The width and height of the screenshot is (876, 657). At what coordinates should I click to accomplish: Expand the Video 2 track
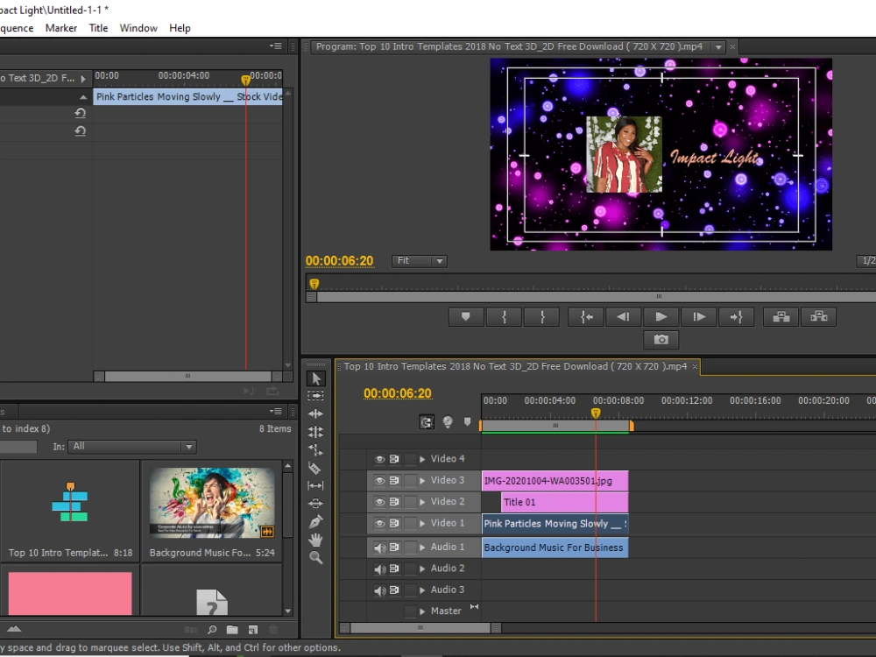(422, 502)
